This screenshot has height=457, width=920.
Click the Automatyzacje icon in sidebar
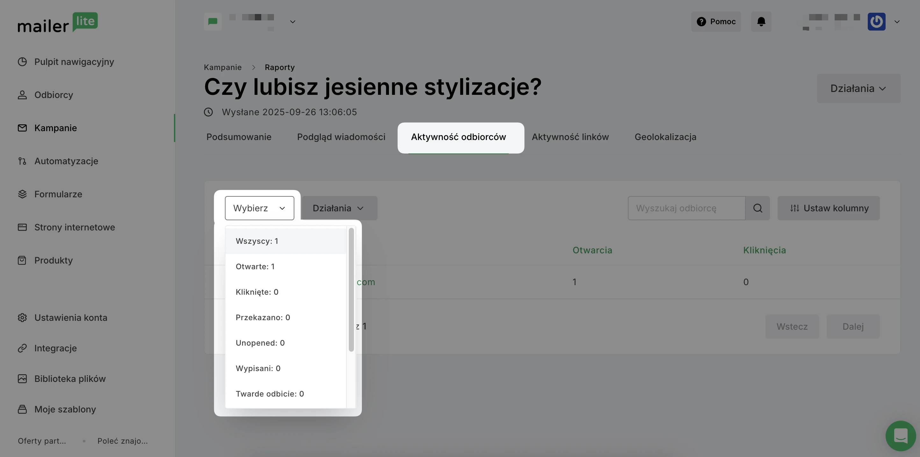point(22,161)
